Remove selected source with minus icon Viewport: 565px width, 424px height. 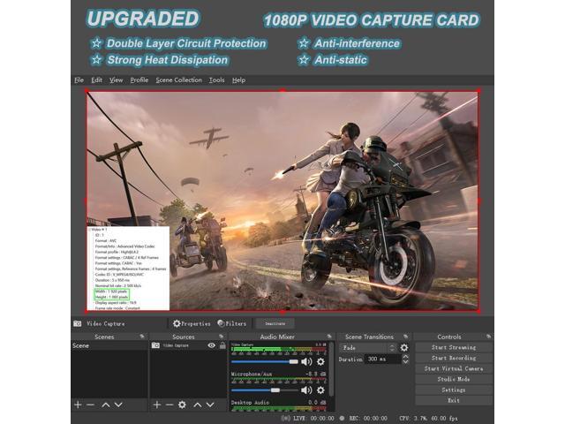pos(169,405)
